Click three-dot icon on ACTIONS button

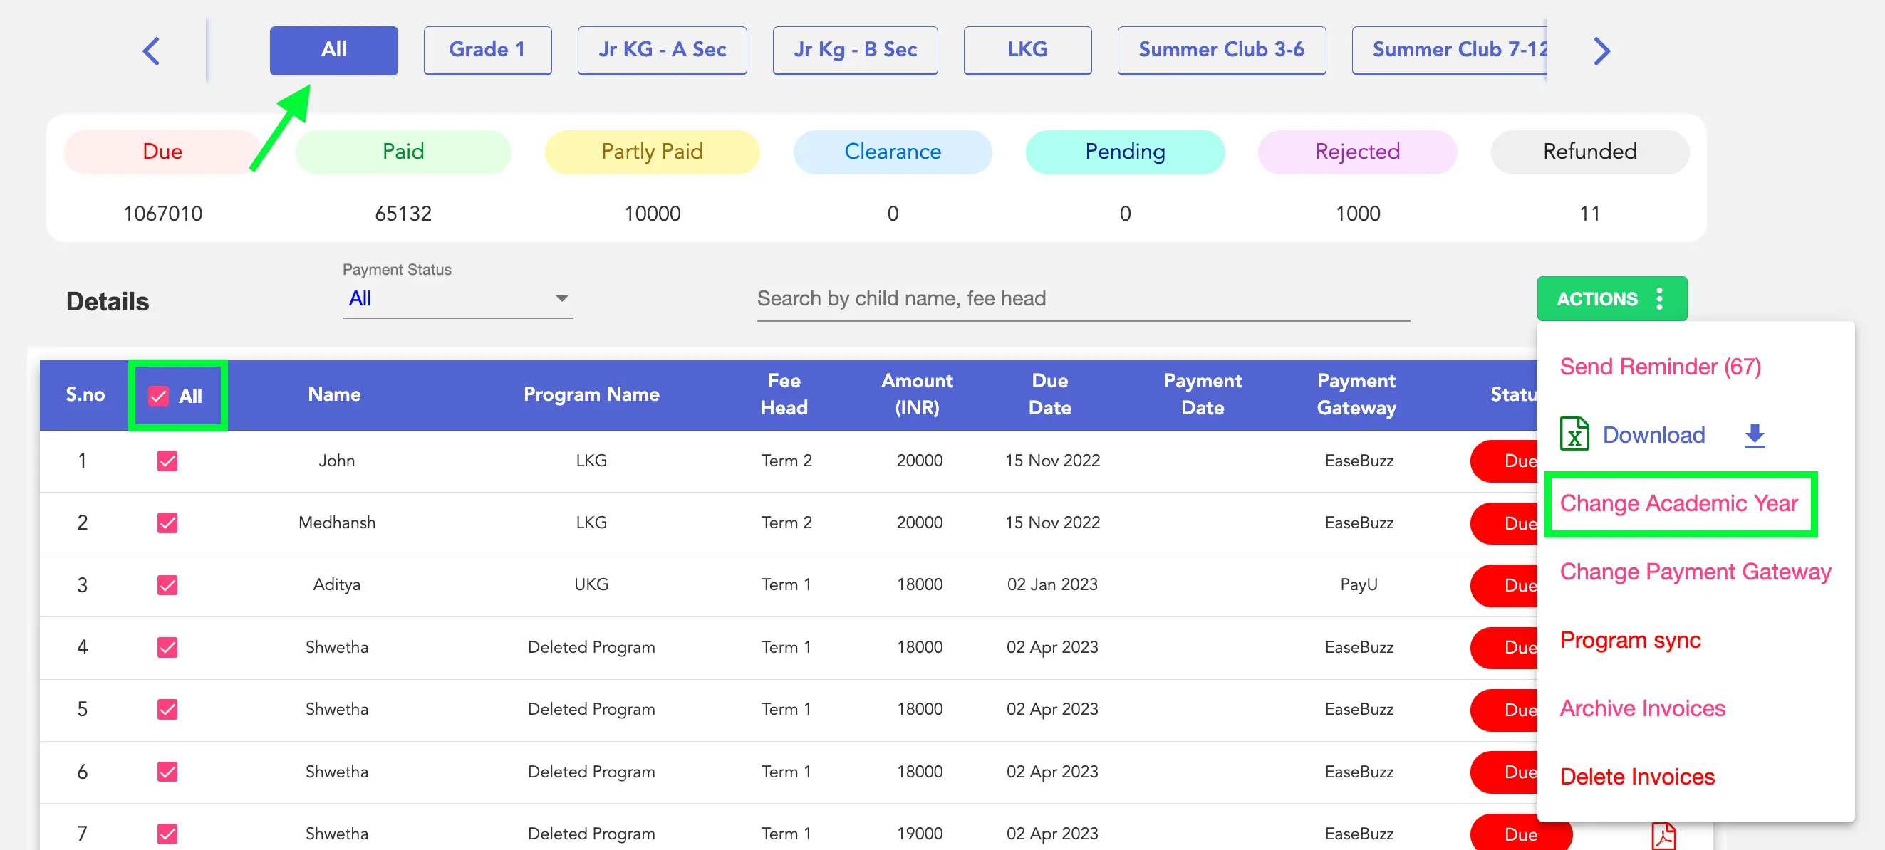pos(1660,298)
